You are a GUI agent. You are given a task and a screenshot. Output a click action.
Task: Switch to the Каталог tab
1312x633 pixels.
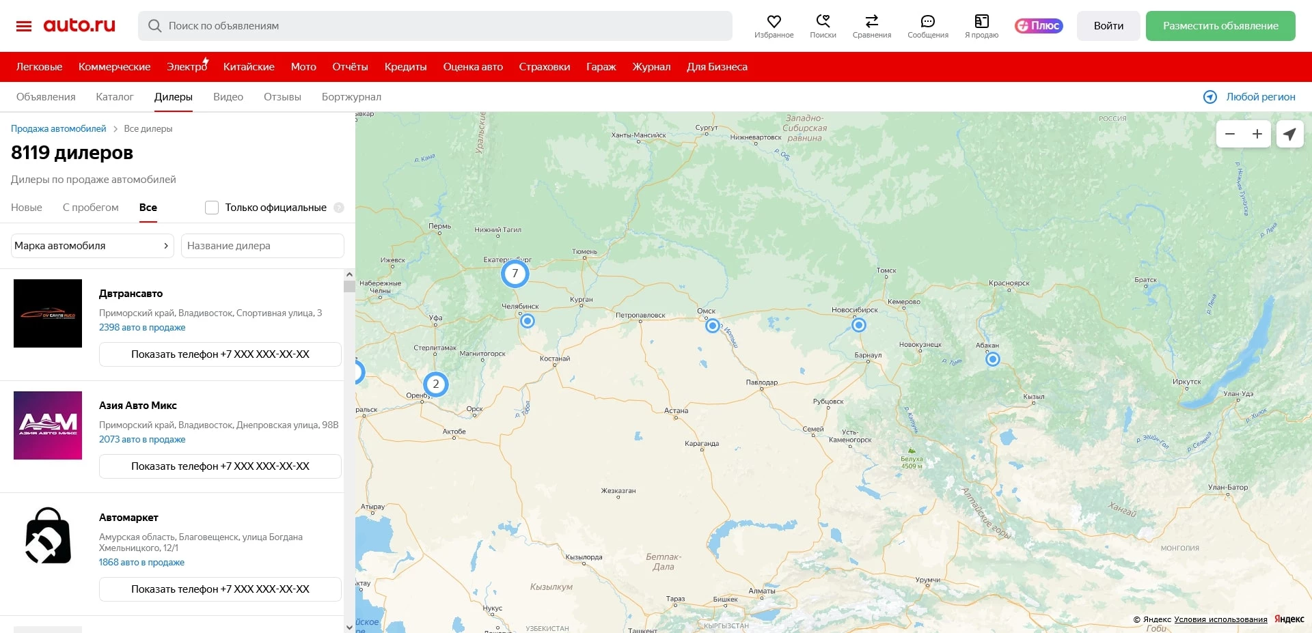(114, 97)
